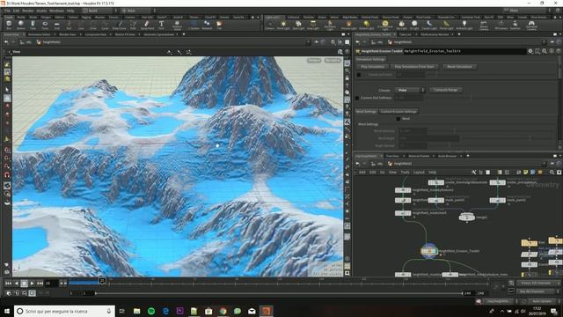Select the Tube shelf tool
563x317 pixels.
pyautogui.click(x=33, y=25)
